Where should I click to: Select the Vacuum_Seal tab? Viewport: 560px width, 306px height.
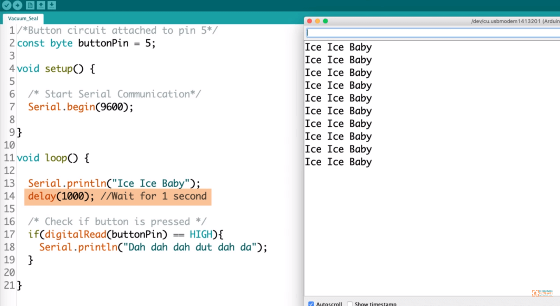pos(23,18)
